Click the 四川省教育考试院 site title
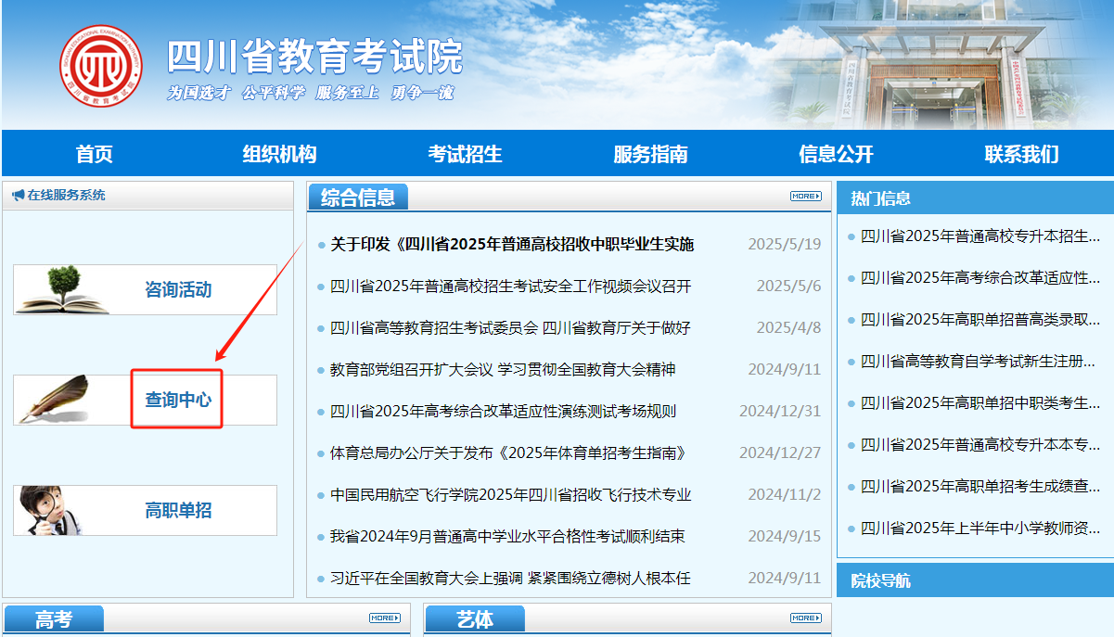The width and height of the screenshot is (1114, 637). (x=314, y=57)
